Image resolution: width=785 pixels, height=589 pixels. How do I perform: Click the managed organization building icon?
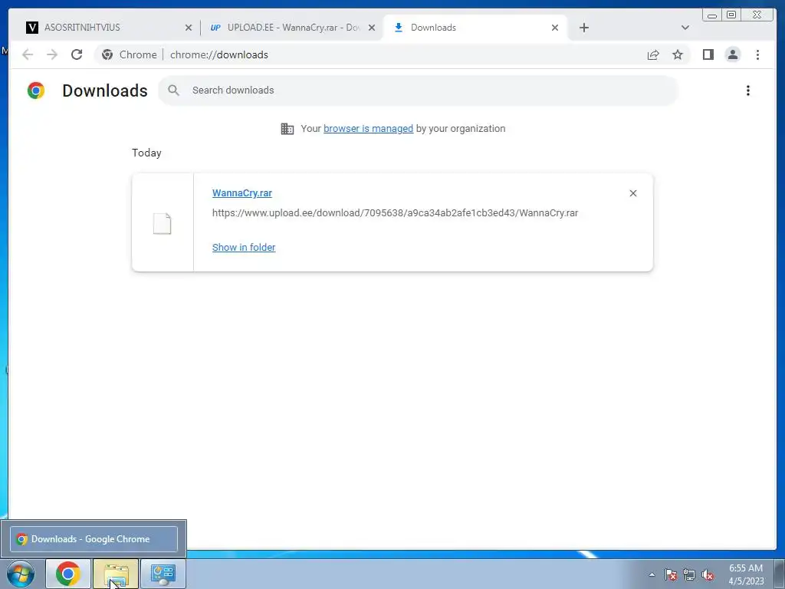point(287,129)
